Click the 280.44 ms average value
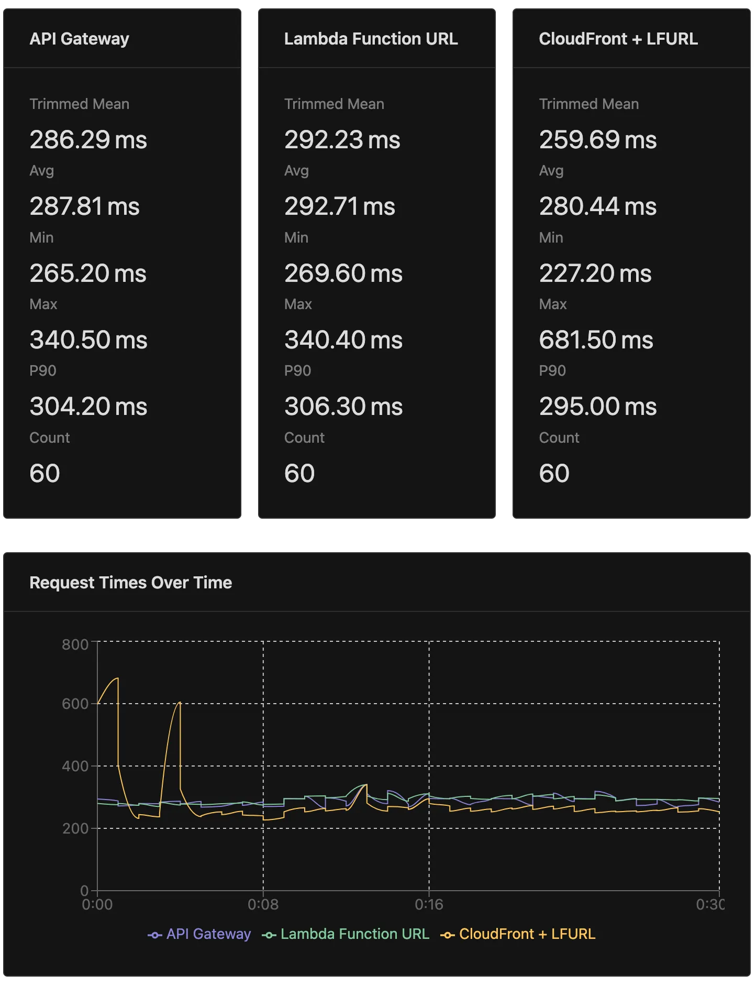 tap(598, 206)
